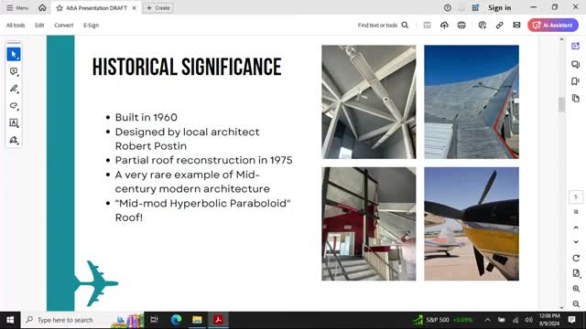Click the upload to cloud icon
Image resolution: width=586 pixels, height=329 pixels.
(x=444, y=25)
